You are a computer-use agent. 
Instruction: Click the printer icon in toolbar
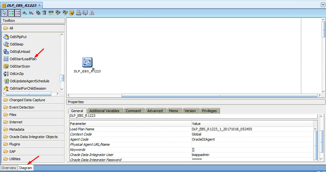[x=78, y=13]
